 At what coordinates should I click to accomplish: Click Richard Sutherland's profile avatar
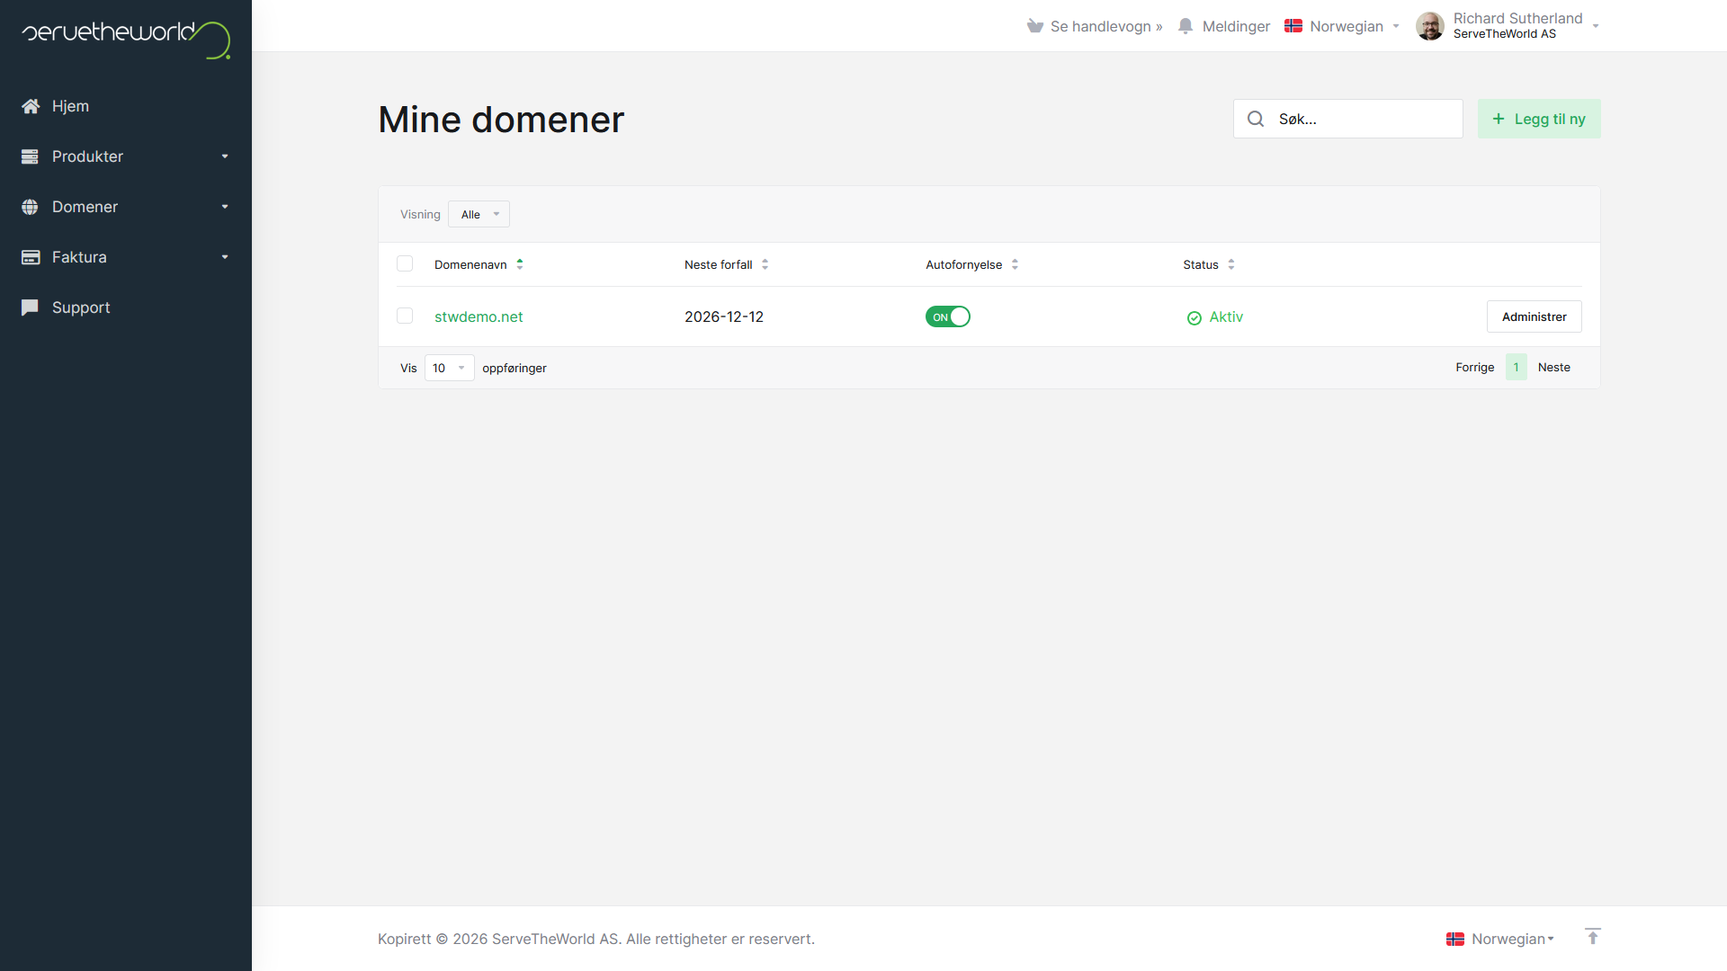[1429, 26]
